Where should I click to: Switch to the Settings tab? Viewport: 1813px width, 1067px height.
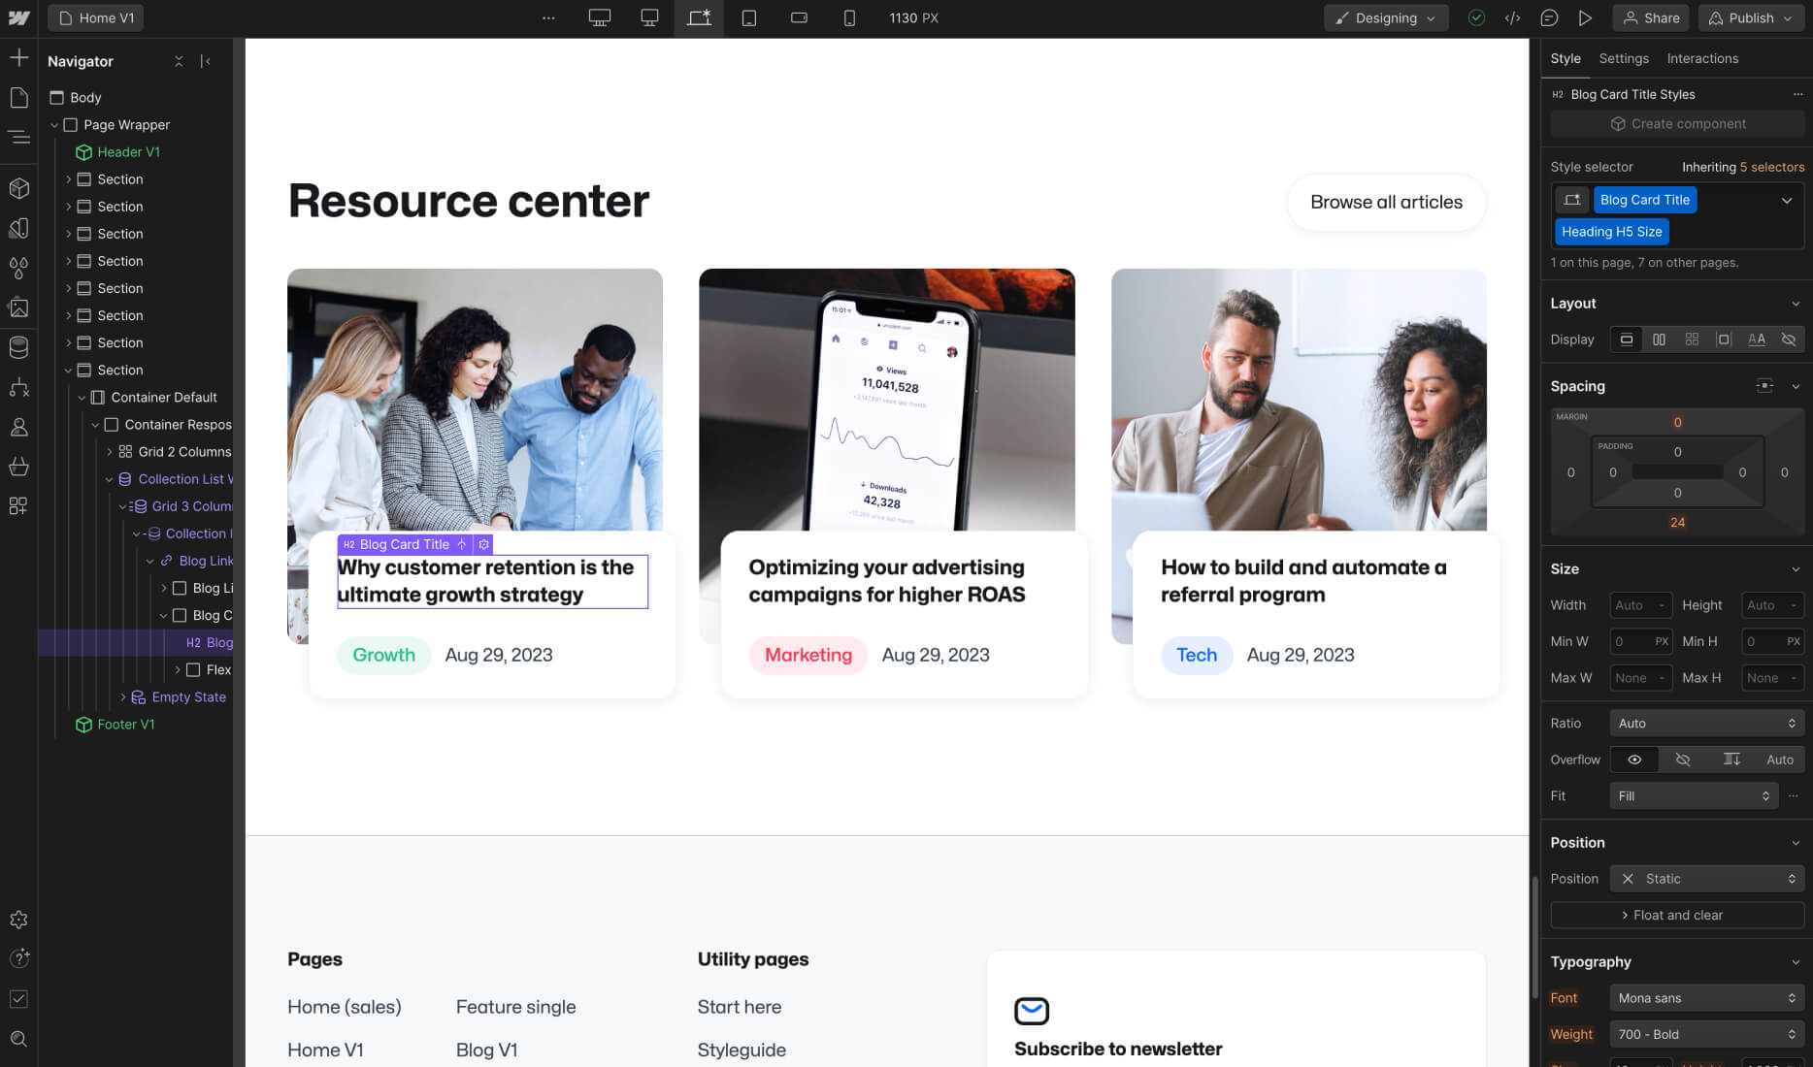click(1623, 58)
